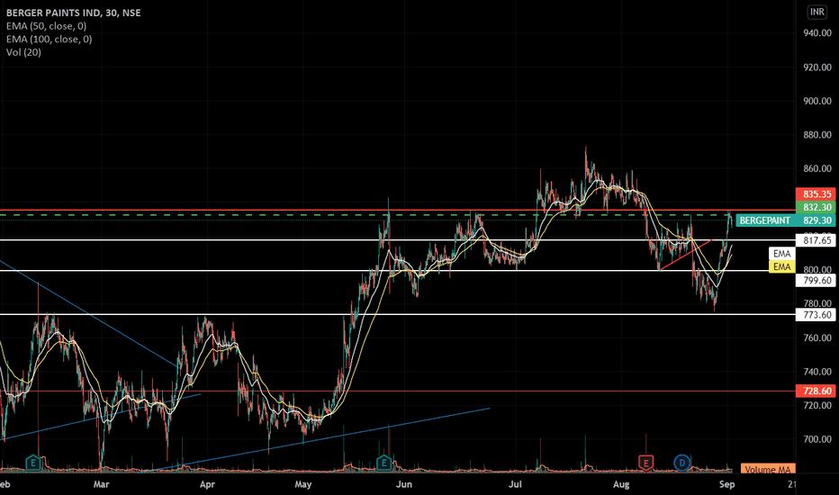
Task: Click the February earnings E marker
Action: tap(33, 463)
